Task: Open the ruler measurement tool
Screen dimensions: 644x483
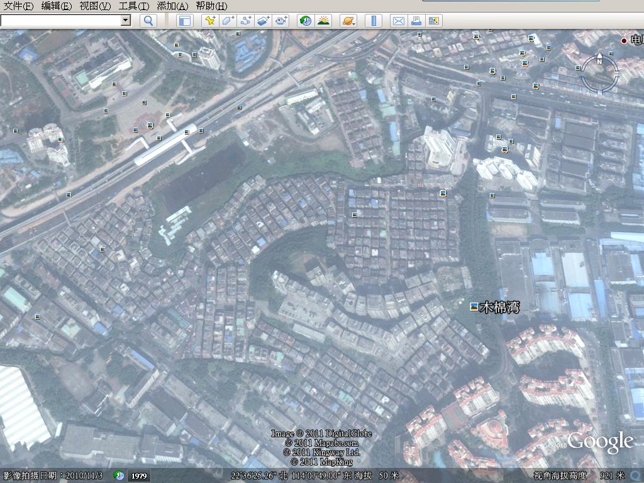Action: click(374, 21)
